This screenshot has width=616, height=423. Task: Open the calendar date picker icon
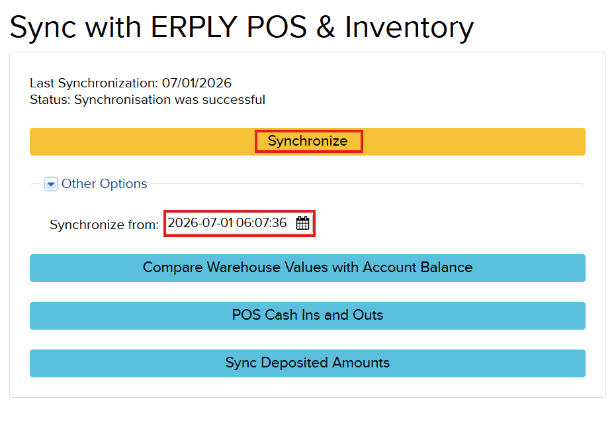[302, 223]
